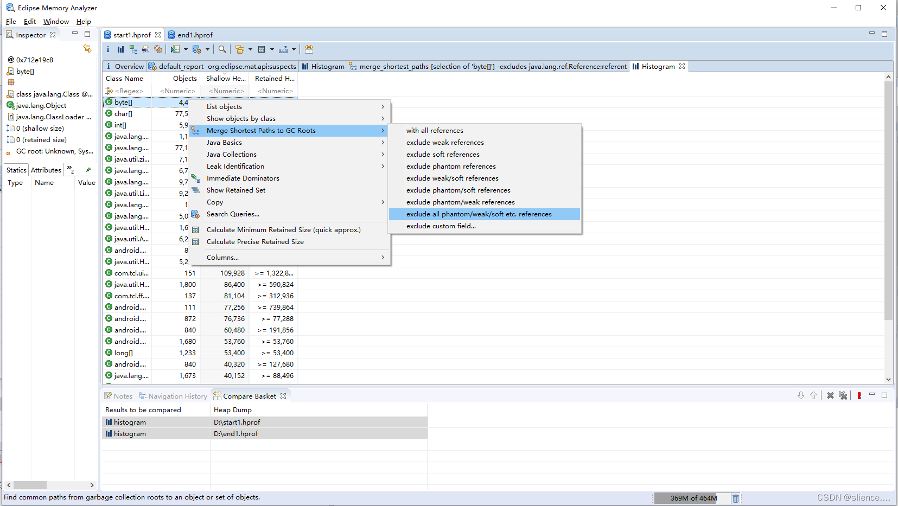This screenshot has height=506, width=898.
Task: Select Calculate Precise Retained Size
Action: [x=289, y=242]
